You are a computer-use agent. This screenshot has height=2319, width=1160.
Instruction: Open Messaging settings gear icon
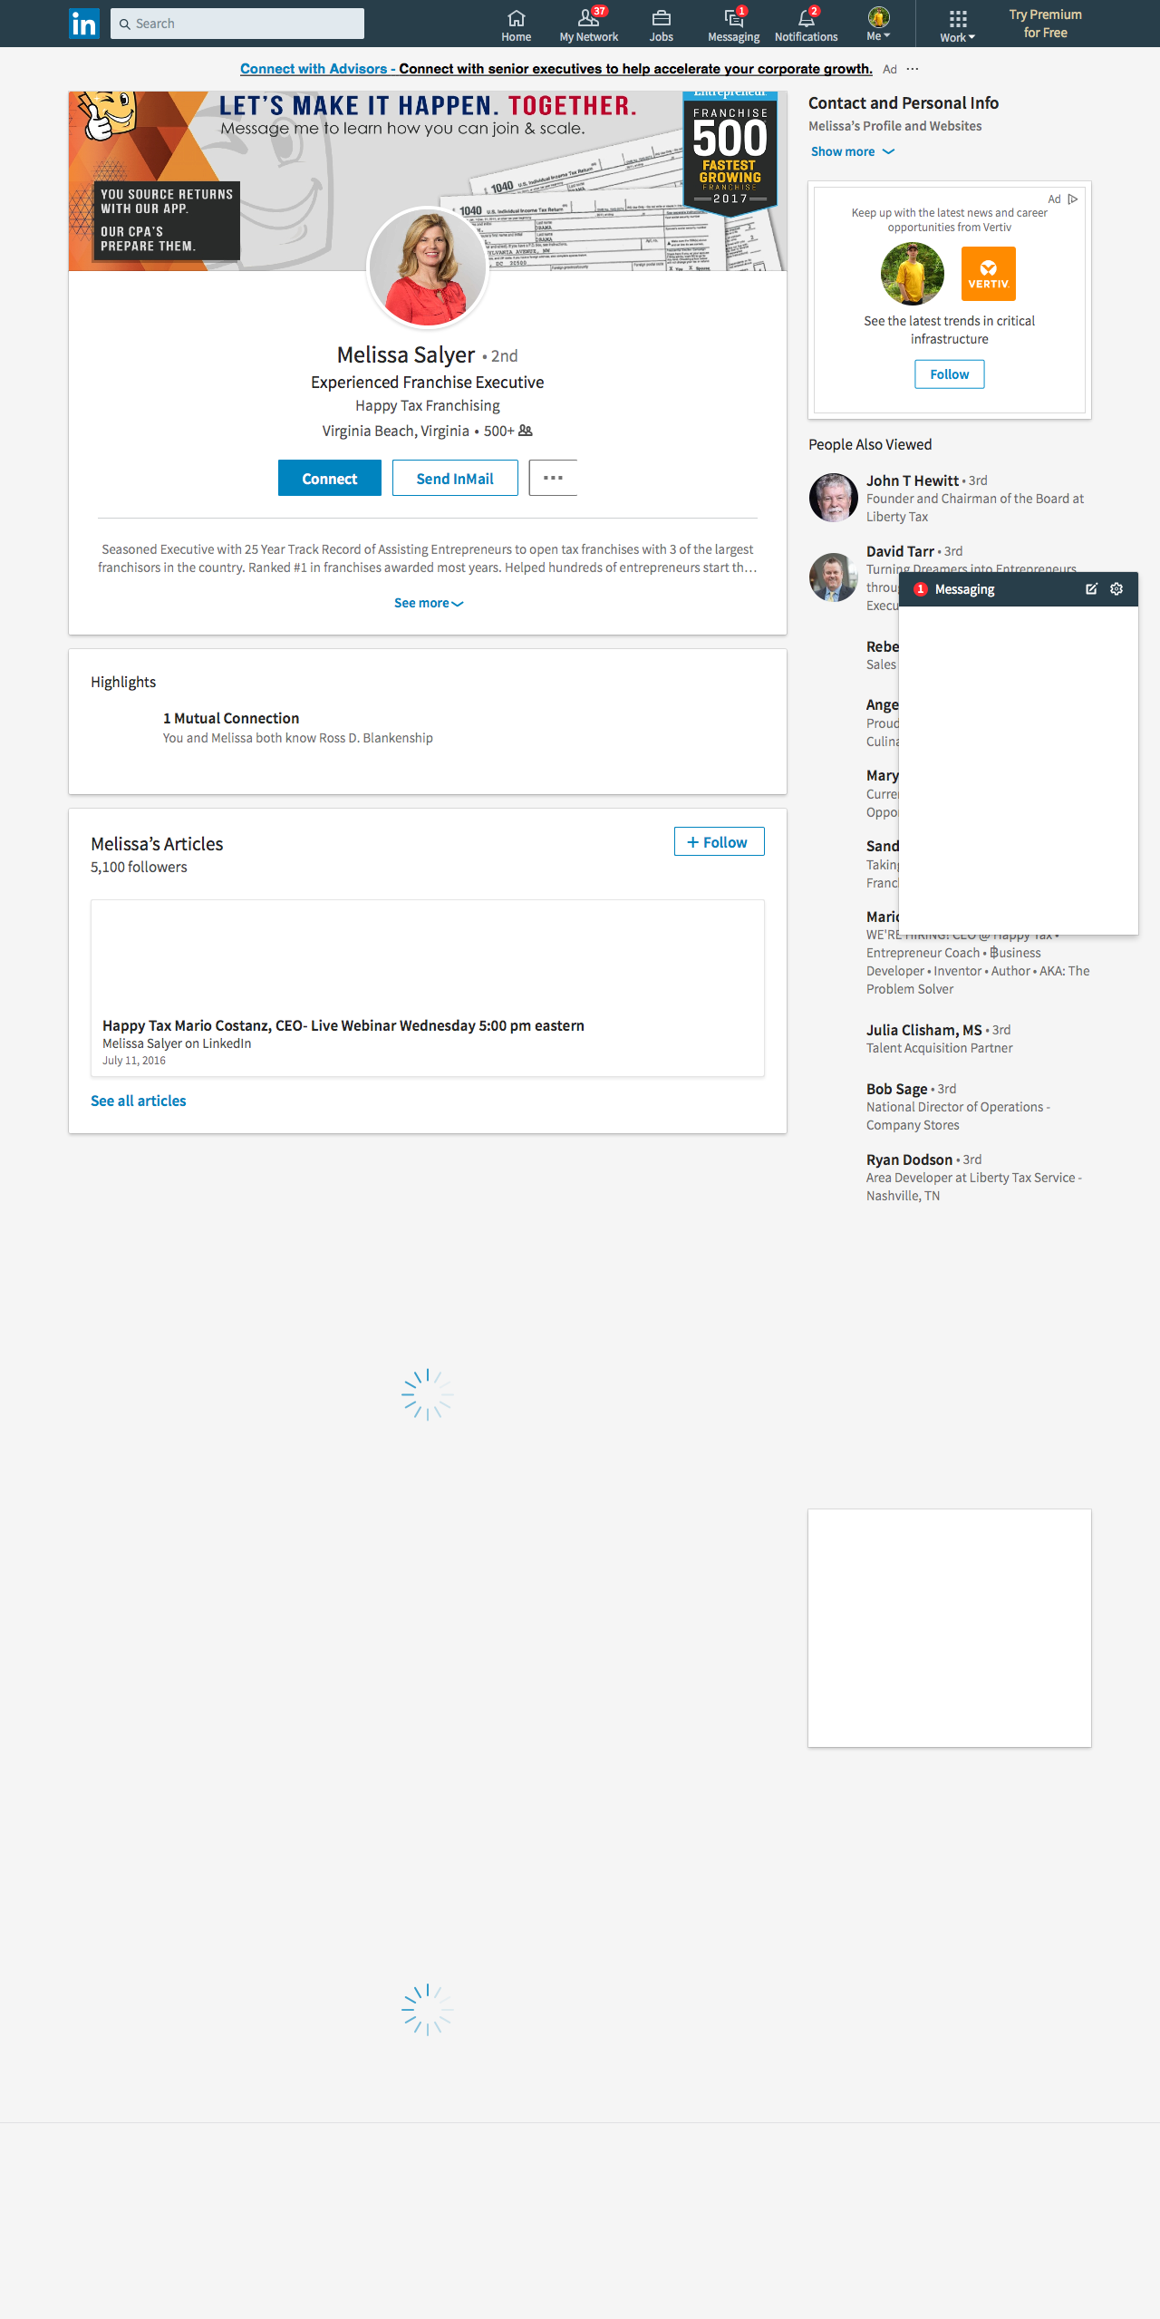[1116, 589]
